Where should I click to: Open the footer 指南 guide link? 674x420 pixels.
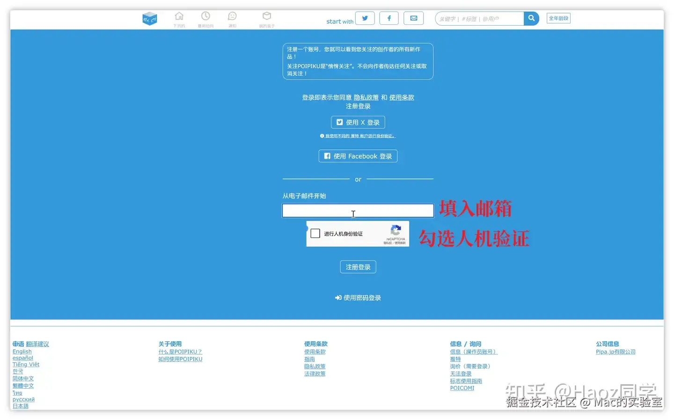[309, 359]
